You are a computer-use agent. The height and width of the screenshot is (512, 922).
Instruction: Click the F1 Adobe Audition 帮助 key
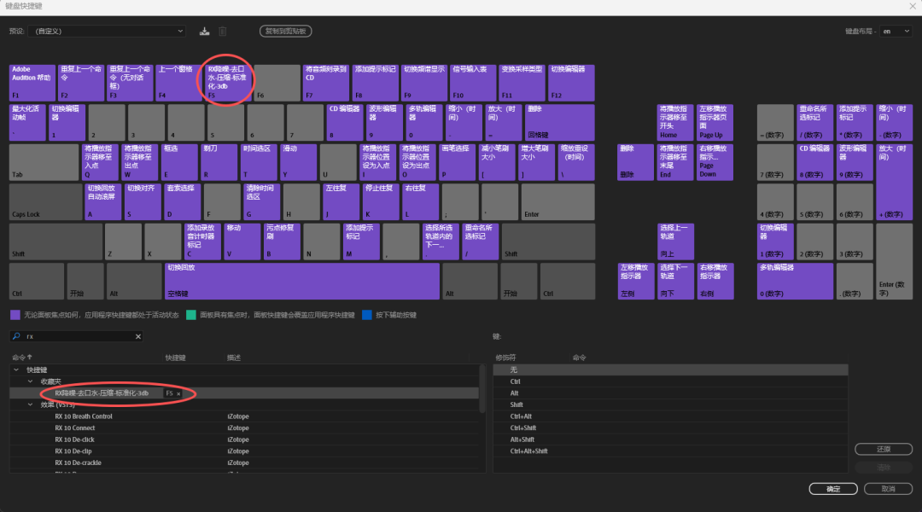point(32,83)
